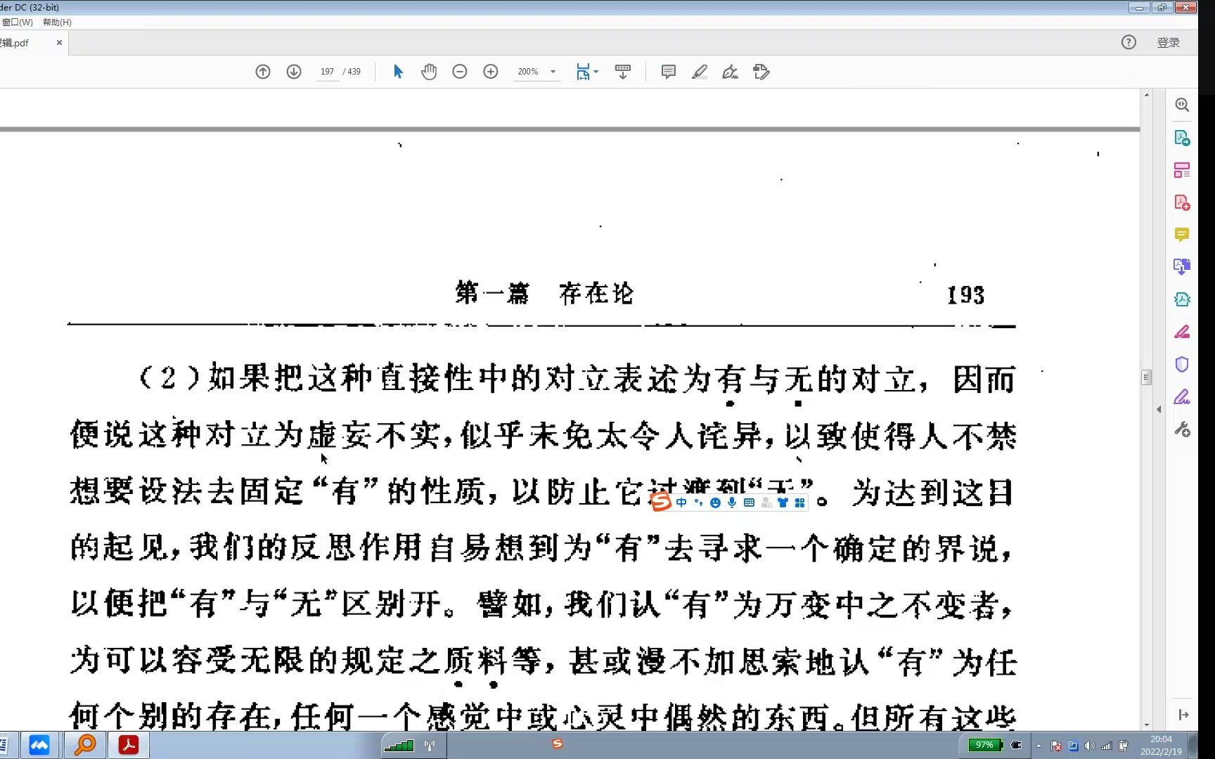
Task: Click the green signal bars taskbar icon
Action: (399, 745)
